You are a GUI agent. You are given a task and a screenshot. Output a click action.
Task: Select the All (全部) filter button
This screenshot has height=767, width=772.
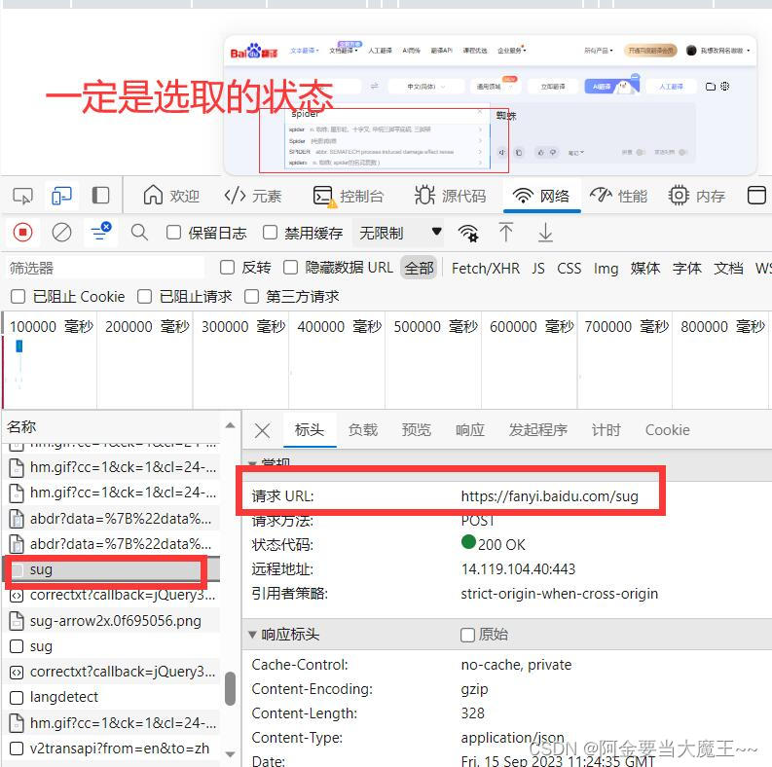click(x=419, y=268)
